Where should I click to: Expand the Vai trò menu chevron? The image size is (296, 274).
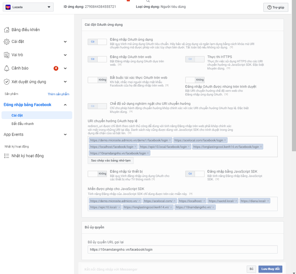pyautogui.click(x=65, y=55)
